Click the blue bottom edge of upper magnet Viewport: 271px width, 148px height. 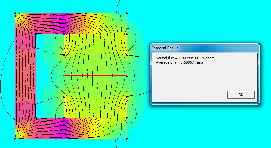click(x=96, y=55)
